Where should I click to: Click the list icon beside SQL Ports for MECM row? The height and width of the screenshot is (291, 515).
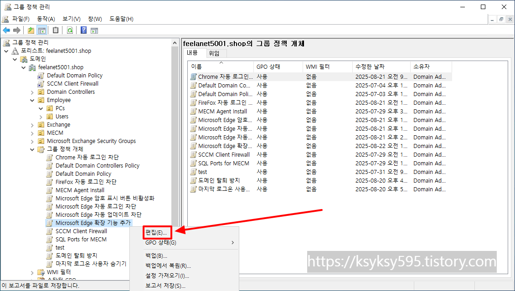click(193, 163)
